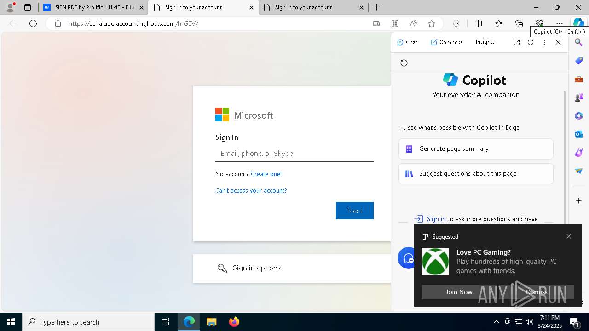
Task: Click the address bar URL
Action: (x=133, y=23)
